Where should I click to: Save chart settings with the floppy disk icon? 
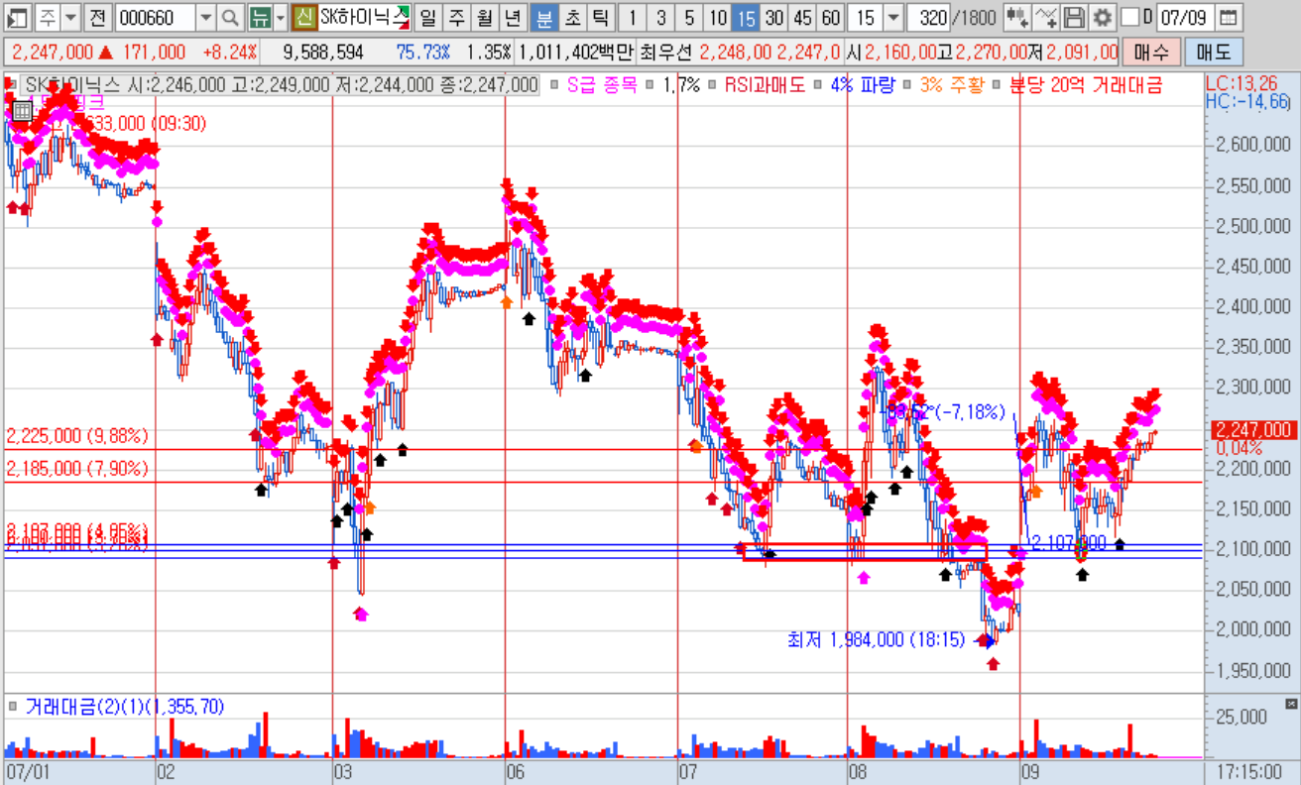coord(1074,17)
